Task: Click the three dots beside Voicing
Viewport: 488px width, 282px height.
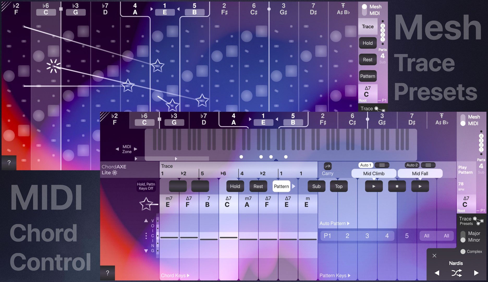Action: point(146,236)
